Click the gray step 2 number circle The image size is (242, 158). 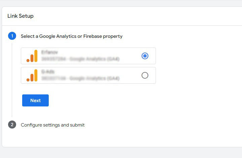tap(12, 125)
